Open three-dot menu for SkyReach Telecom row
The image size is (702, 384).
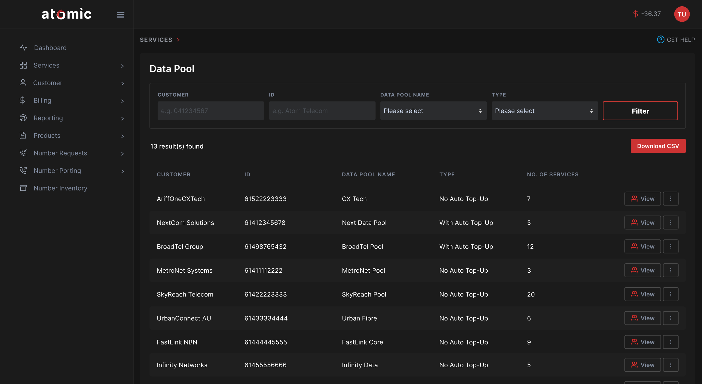670,294
